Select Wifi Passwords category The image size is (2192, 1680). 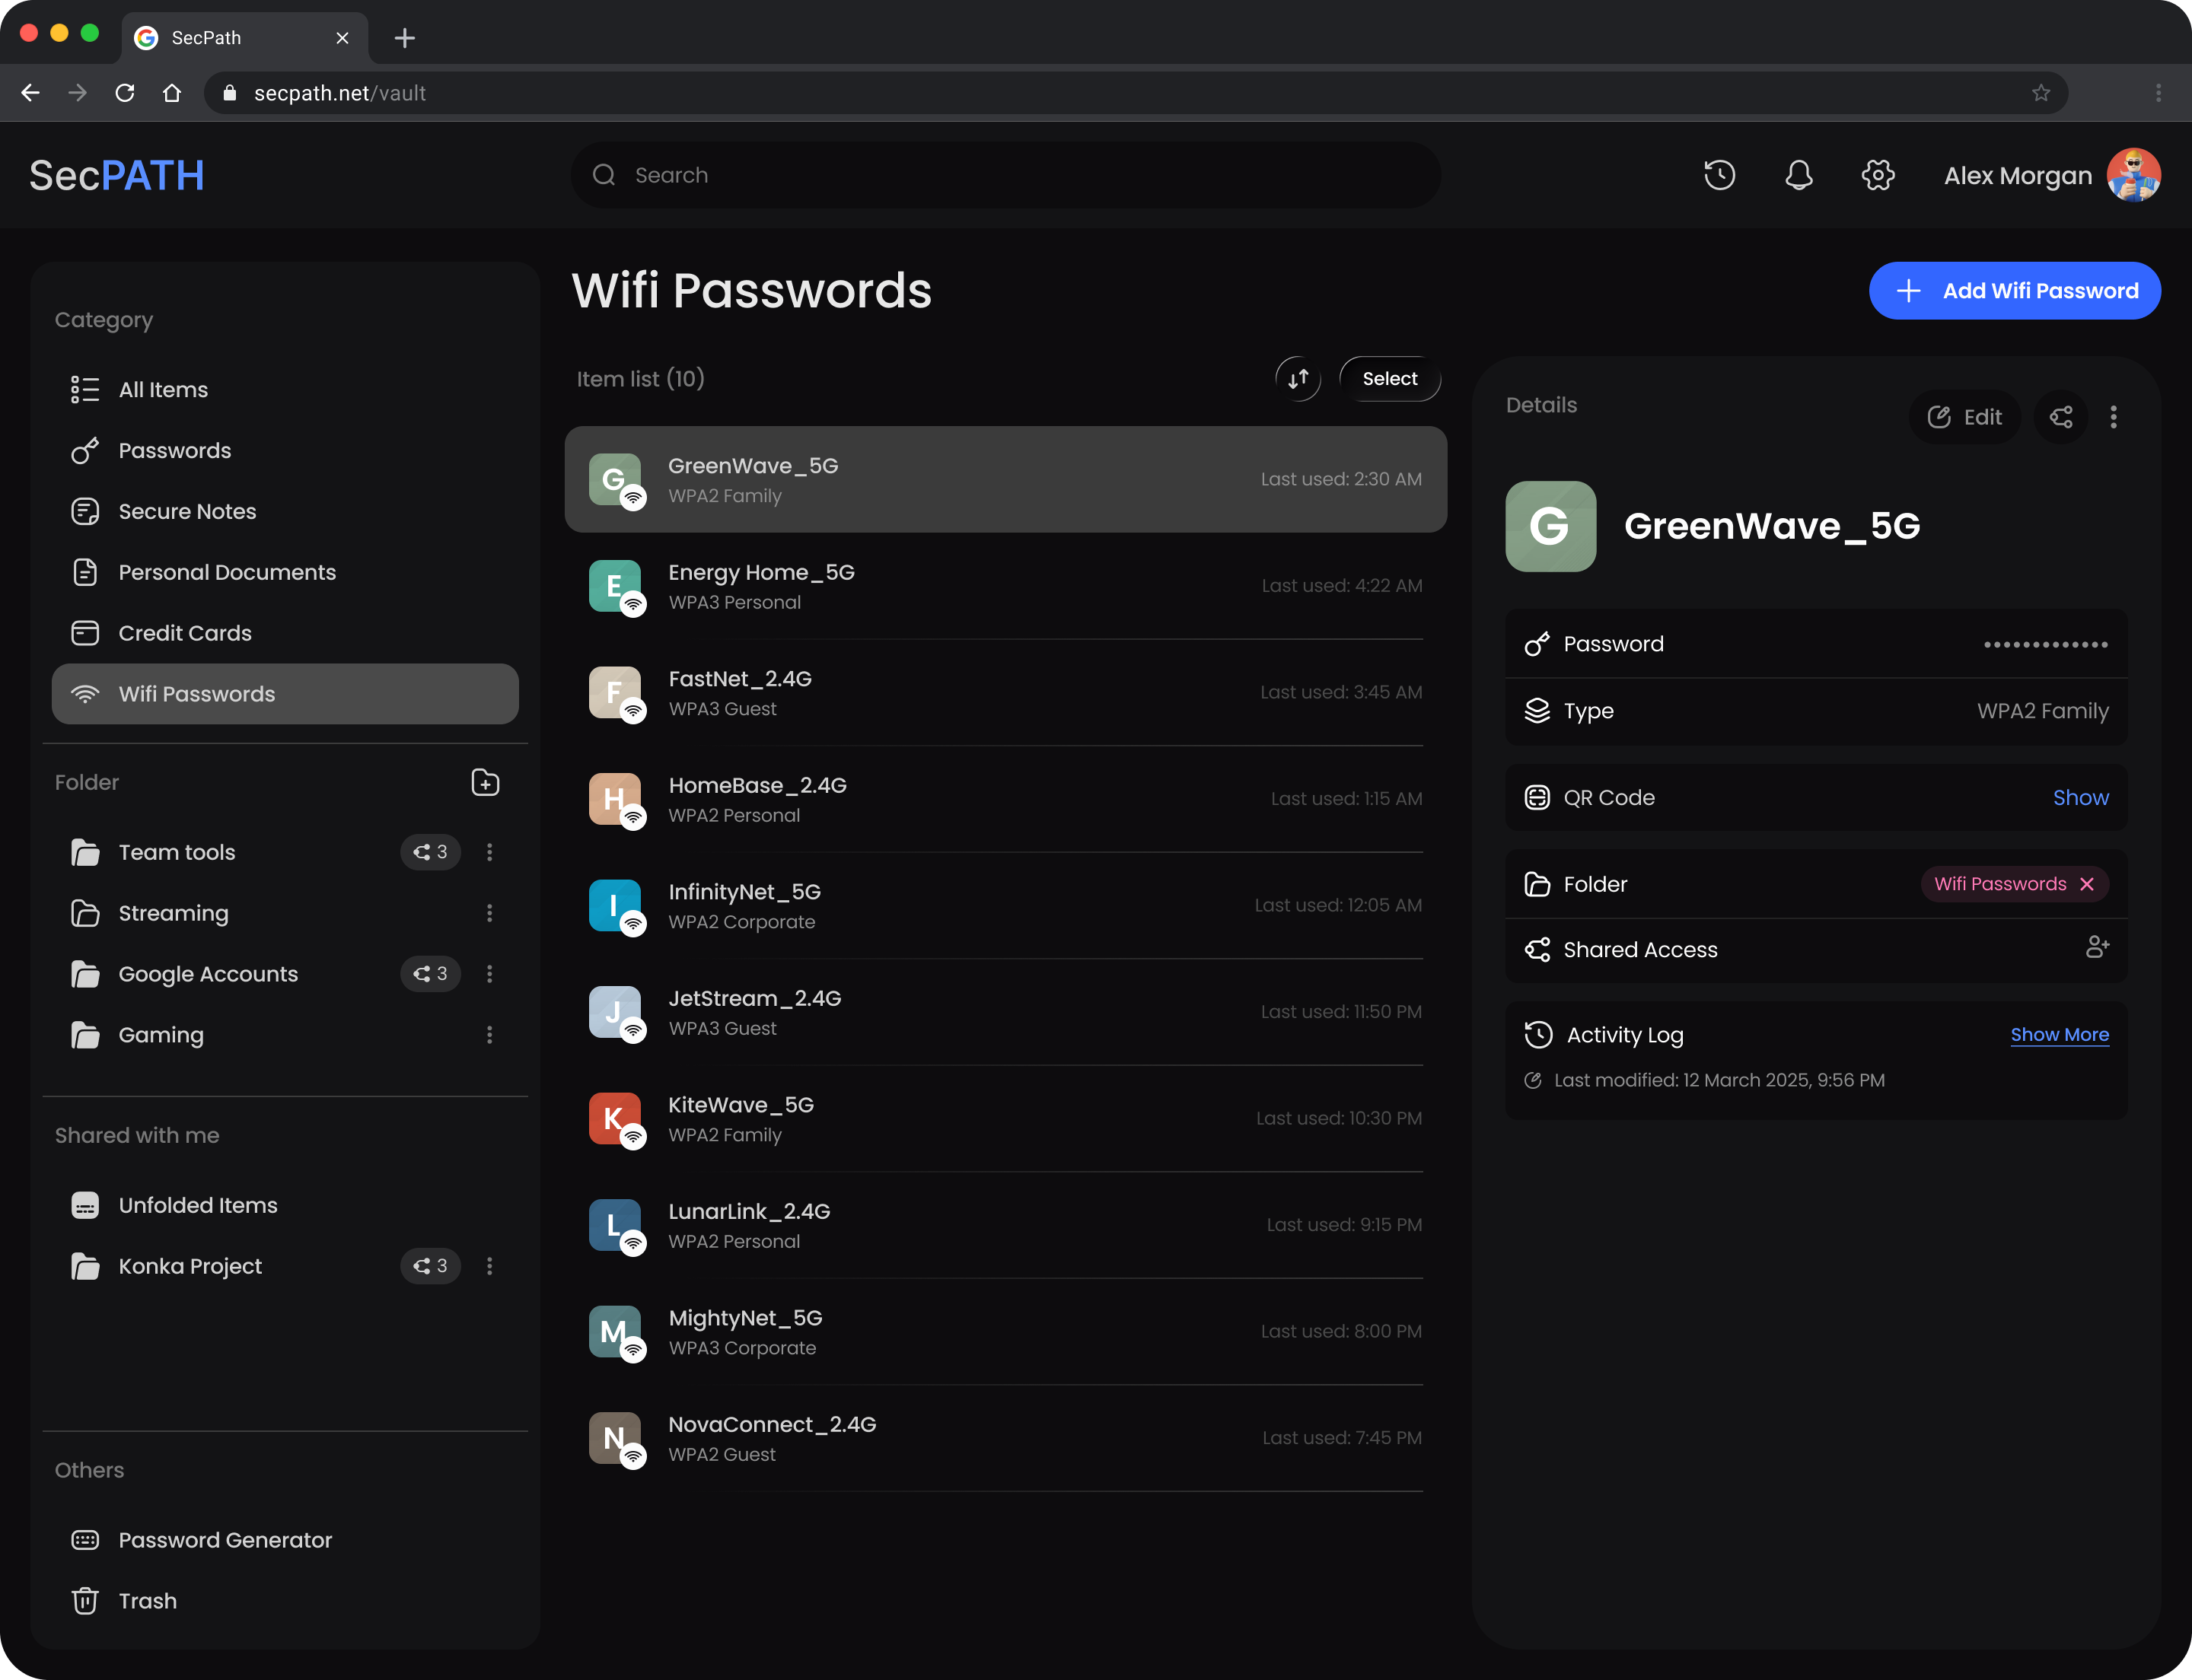point(285,694)
